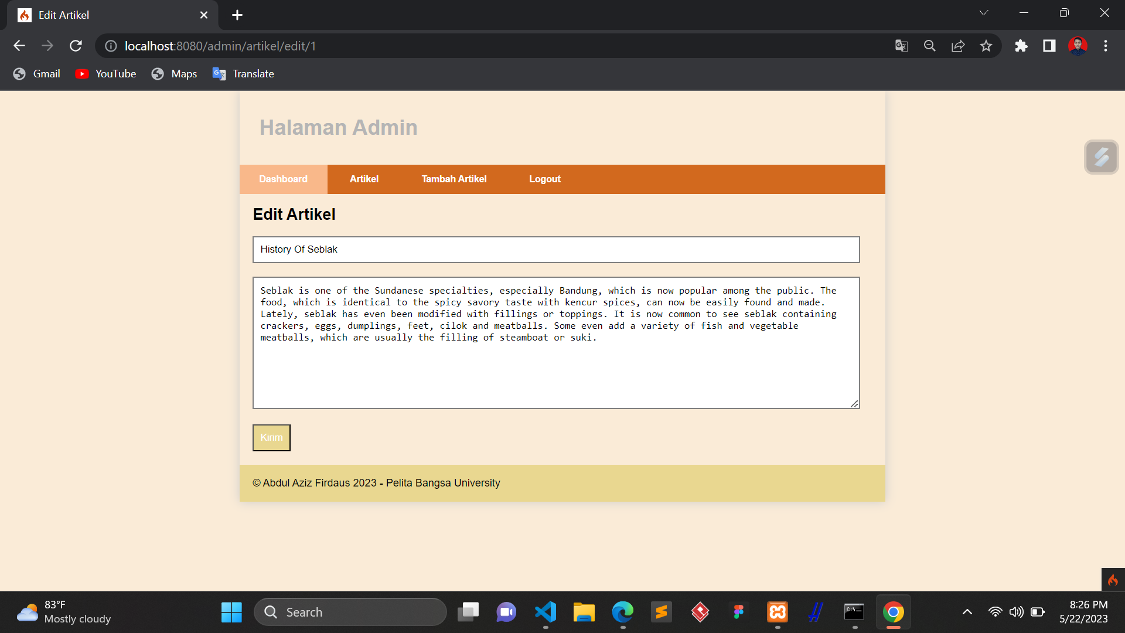The height and width of the screenshot is (633, 1125).
Task: Click the History Of Seblak title field
Action: click(x=555, y=249)
